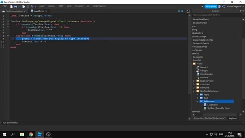
Task: Open the help question mark icon
Action: point(219,7)
